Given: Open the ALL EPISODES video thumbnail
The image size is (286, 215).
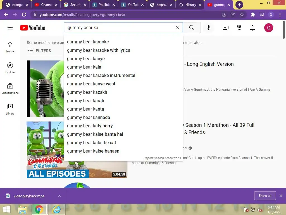Looking at the screenshot, I should tap(77, 150).
